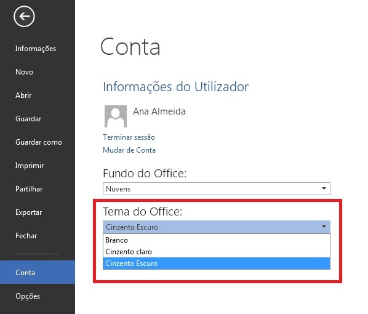This screenshot has width=368, height=314.
Task: Click the Conta page title
Action: (x=130, y=47)
